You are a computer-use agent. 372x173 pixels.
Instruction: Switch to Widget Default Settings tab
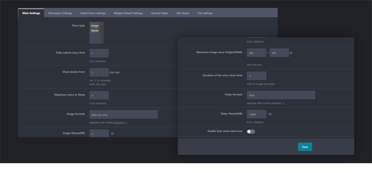click(128, 13)
